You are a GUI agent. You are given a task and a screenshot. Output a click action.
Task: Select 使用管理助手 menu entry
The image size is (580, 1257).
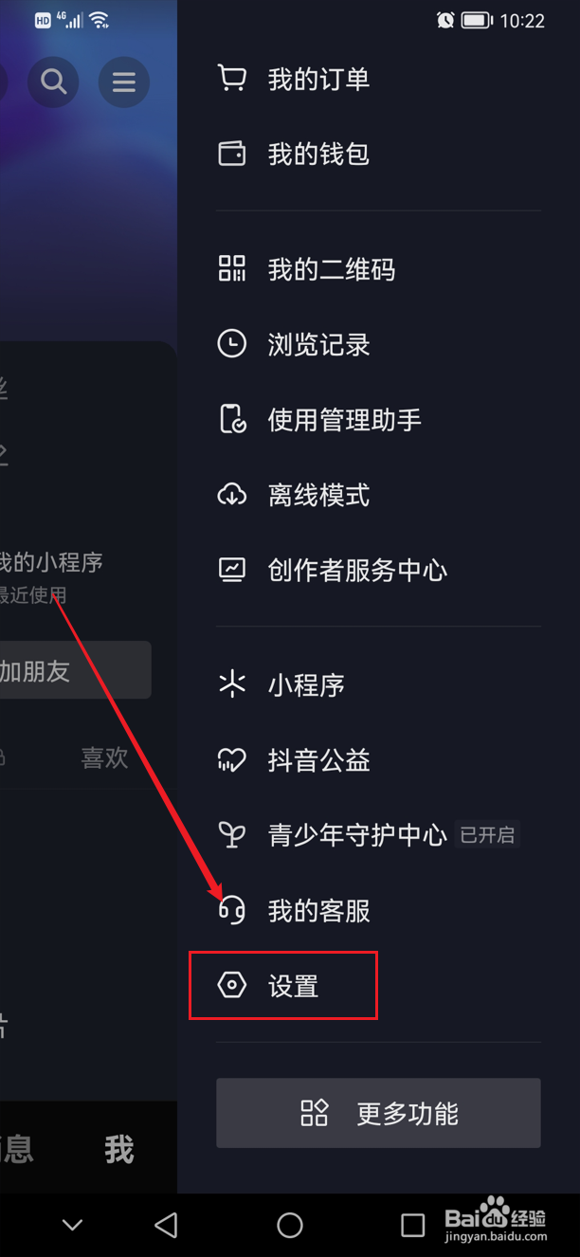coord(379,419)
